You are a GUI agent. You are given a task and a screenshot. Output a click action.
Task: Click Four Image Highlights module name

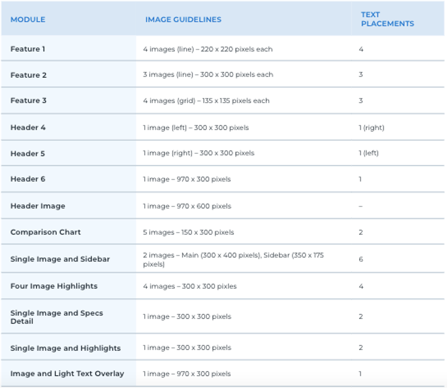pos(54,286)
